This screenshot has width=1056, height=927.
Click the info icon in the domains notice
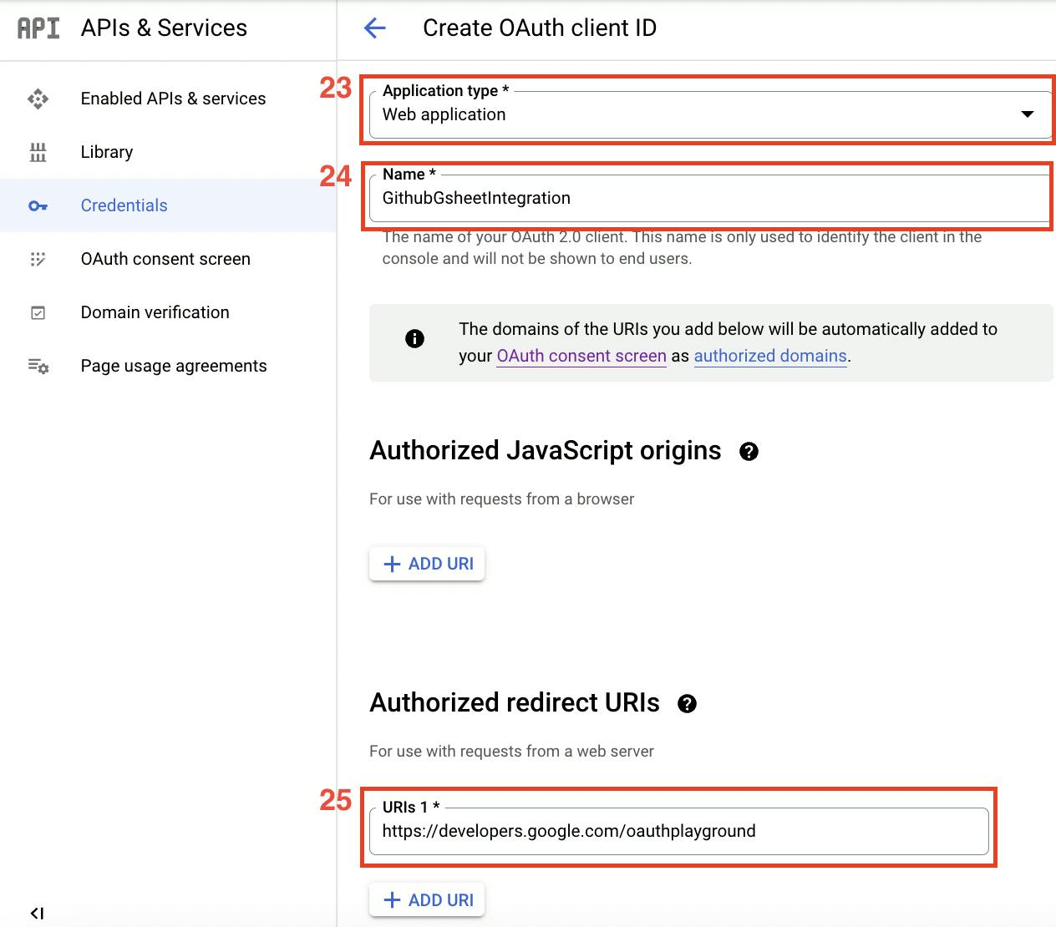415,339
